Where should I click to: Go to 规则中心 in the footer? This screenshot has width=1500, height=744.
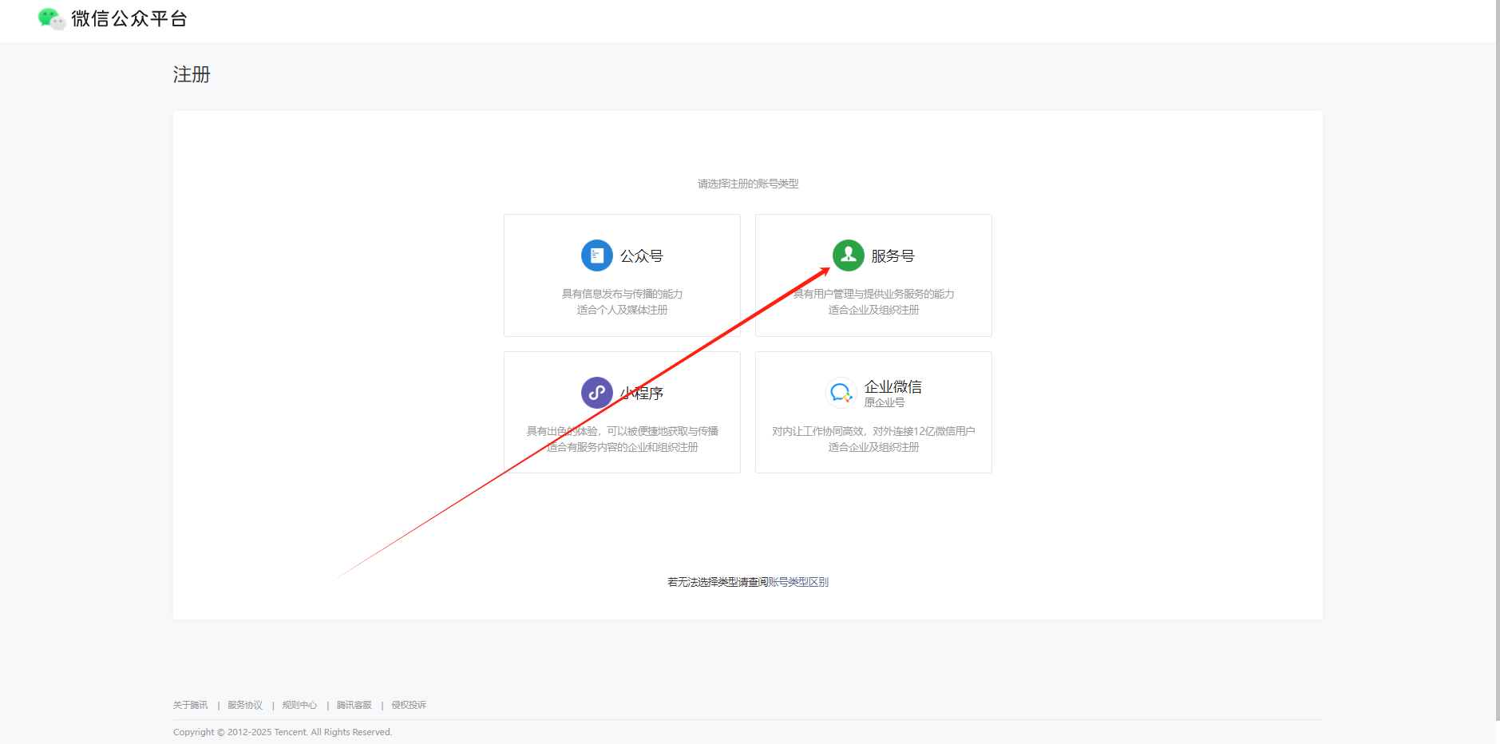tap(299, 705)
